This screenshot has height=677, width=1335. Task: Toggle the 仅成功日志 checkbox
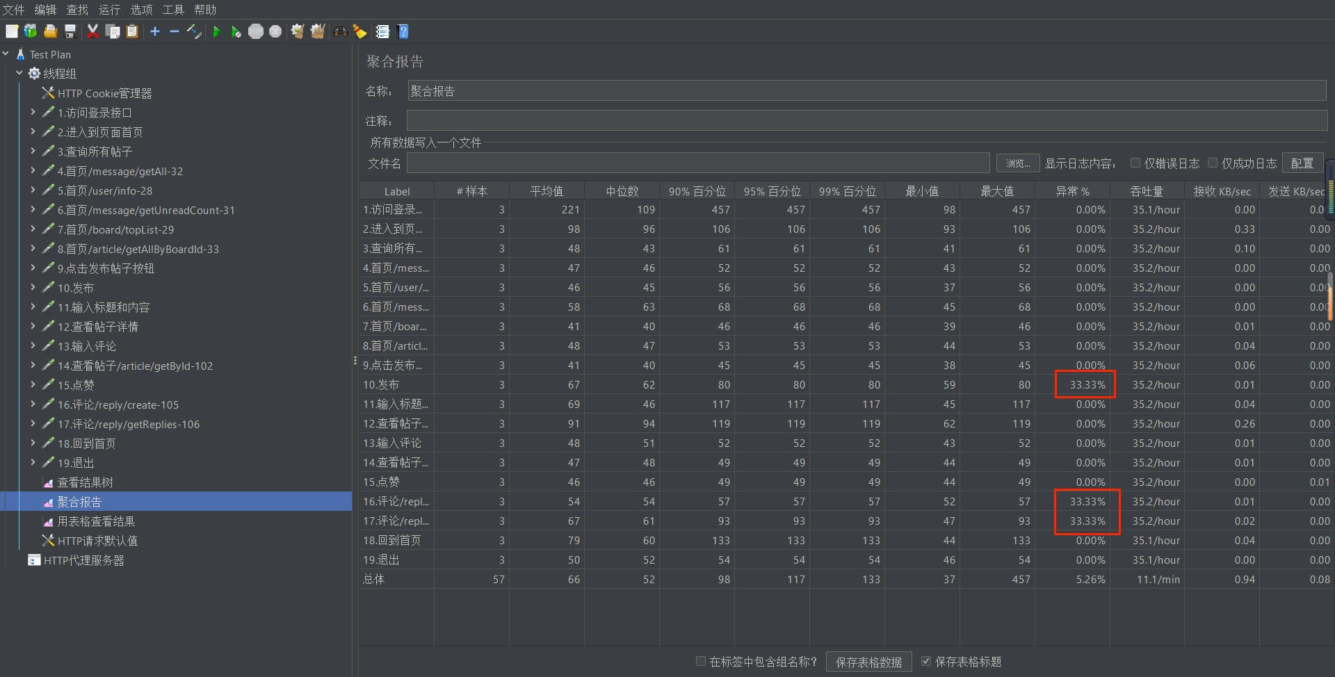coord(1213,163)
